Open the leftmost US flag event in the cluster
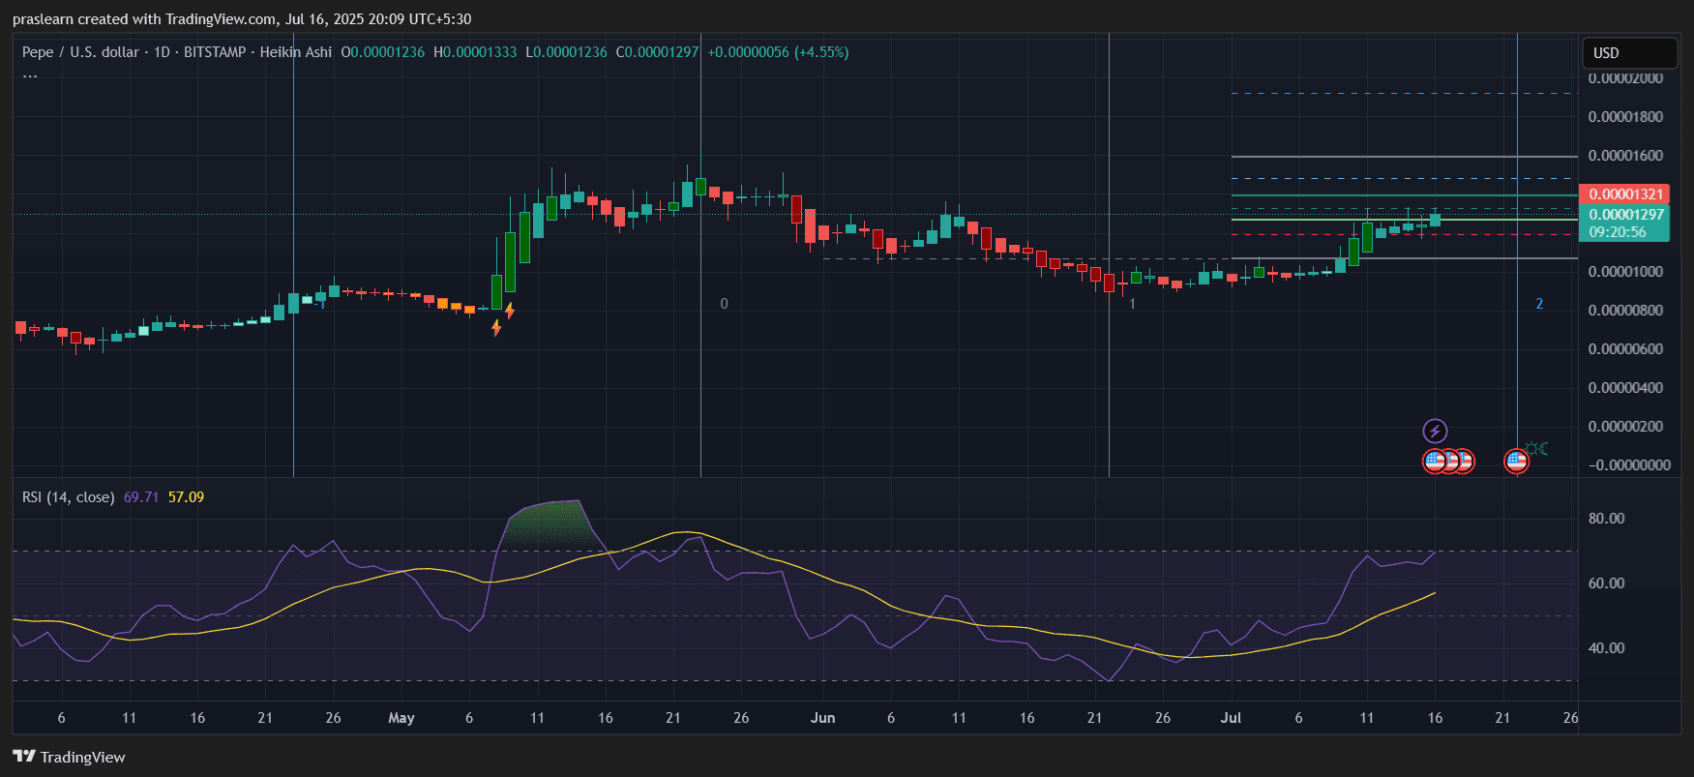 (x=1435, y=462)
